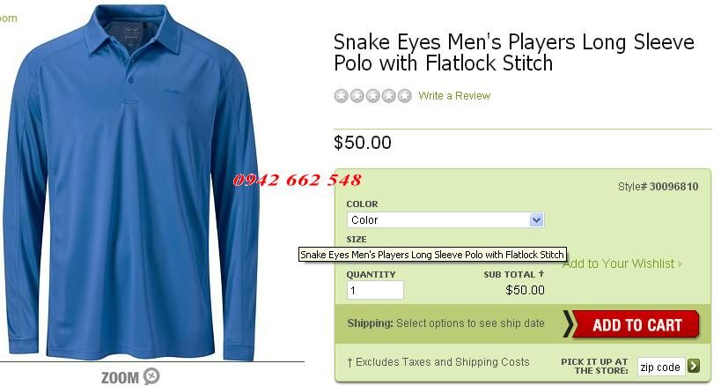Submit zip code with green arrow icon
The height and width of the screenshot is (386, 721).
pyautogui.click(x=694, y=367)
